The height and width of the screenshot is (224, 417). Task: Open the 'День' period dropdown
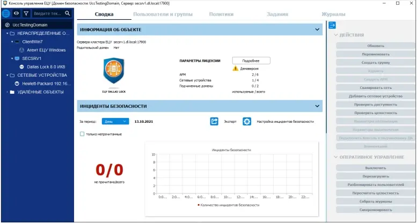point(115,122)
